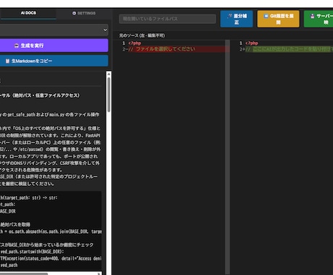This screenshot has width=333, height=275.
Task: Open the SETTINGS tab
Action: (x=84, y=13)
